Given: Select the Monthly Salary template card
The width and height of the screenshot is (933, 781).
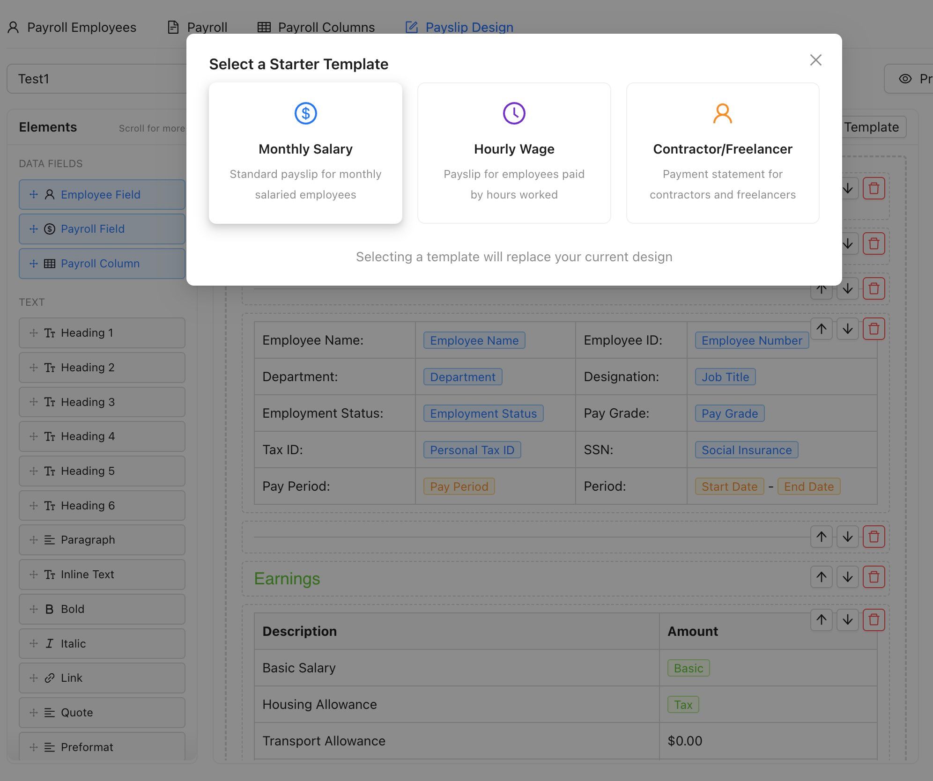Looking at the screenshot, I should 305,153.
